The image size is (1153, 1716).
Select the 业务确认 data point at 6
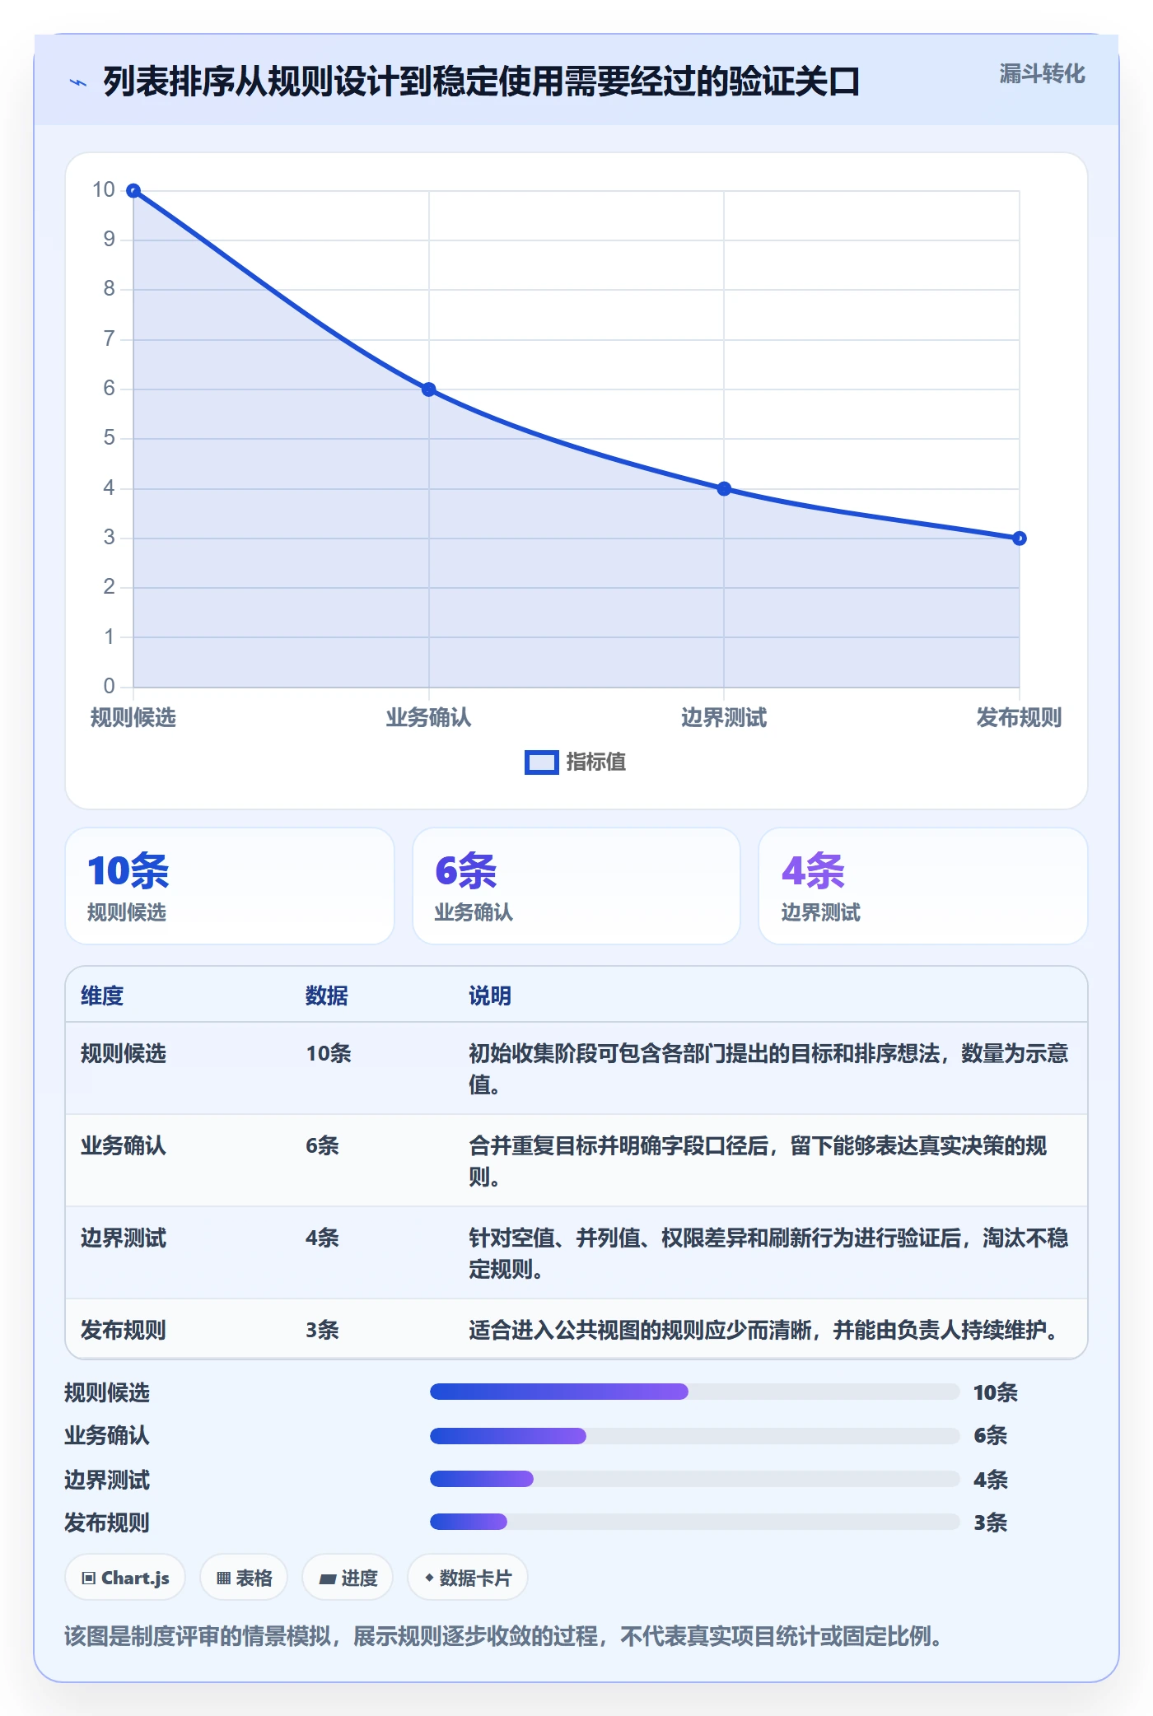(429, 389)
